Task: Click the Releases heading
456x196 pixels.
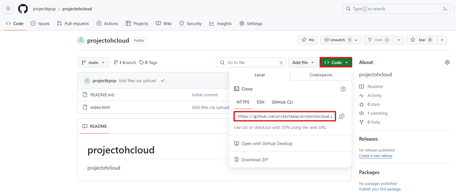Action: point(369,139)
